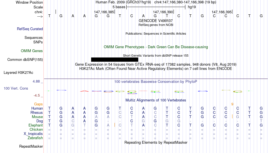
Task: Click the -4.5 PhyloP lower value
Action: click(x=37, y=96)
